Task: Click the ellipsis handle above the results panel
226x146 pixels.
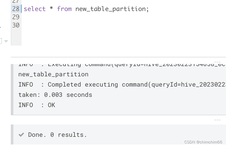Action: pyautogui.click(x=217, y=120)
